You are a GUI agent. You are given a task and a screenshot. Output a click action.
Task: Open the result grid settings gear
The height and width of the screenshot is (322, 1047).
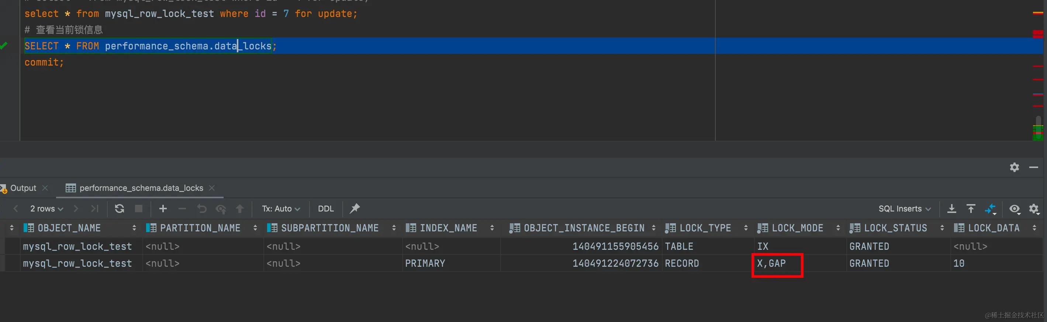click(1034, 209)
